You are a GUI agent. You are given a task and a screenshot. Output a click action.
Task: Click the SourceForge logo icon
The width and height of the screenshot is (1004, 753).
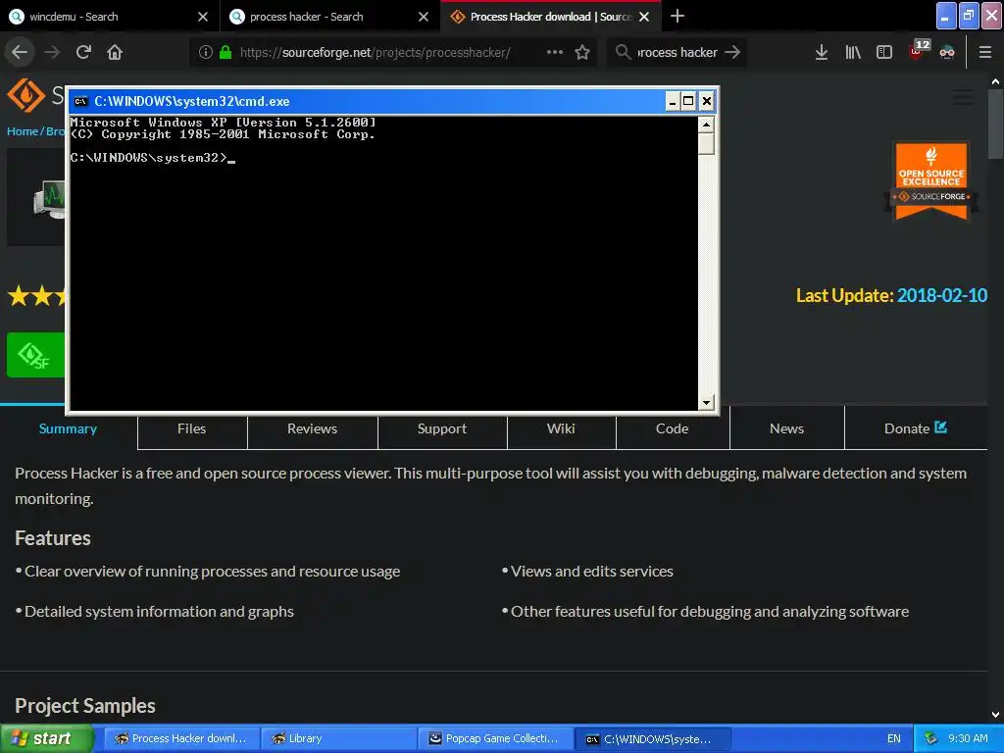tap(26, 95)
